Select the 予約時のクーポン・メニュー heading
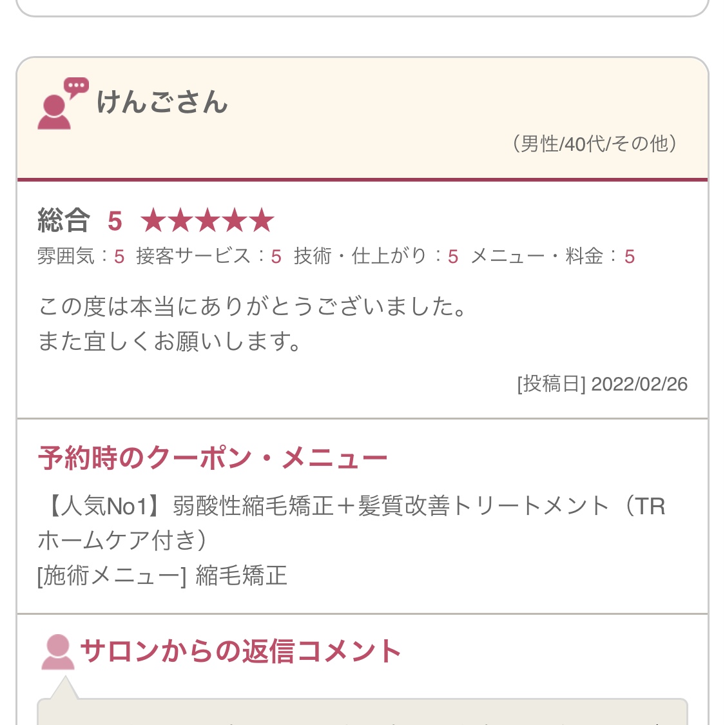Image resolution: width=725 pixels, height=725 pixels. coord(213,458)
